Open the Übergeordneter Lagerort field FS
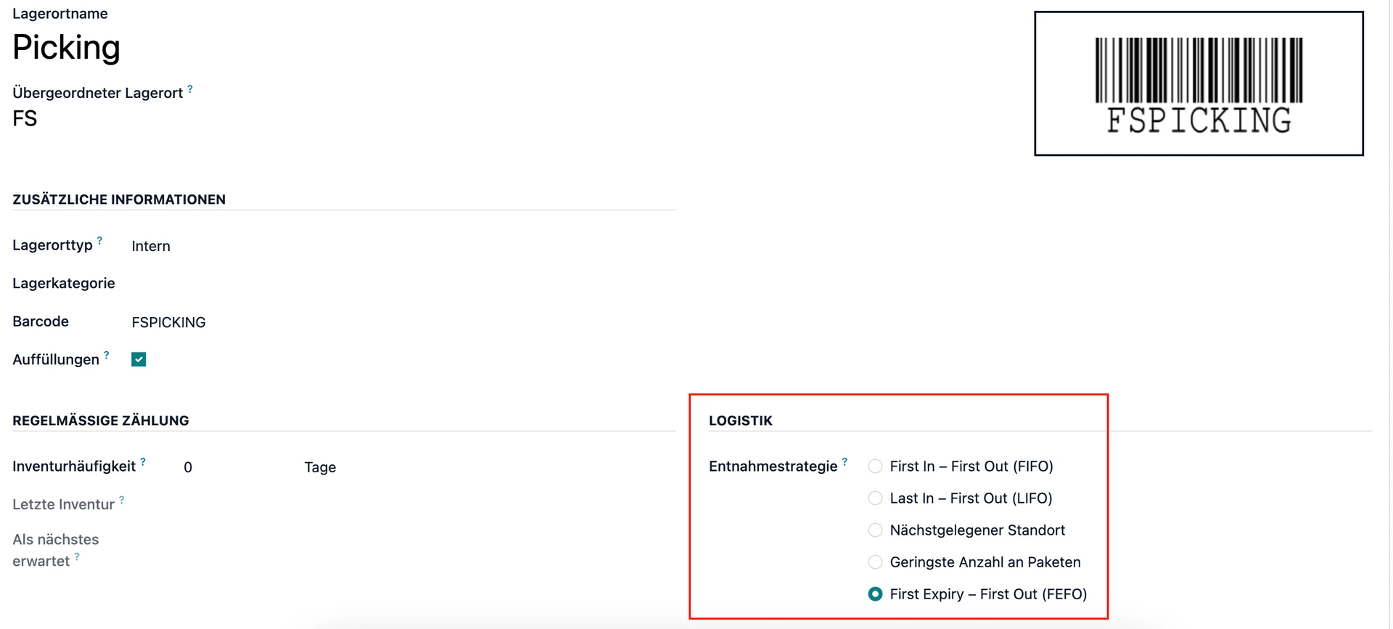 [x=24, y=118]
